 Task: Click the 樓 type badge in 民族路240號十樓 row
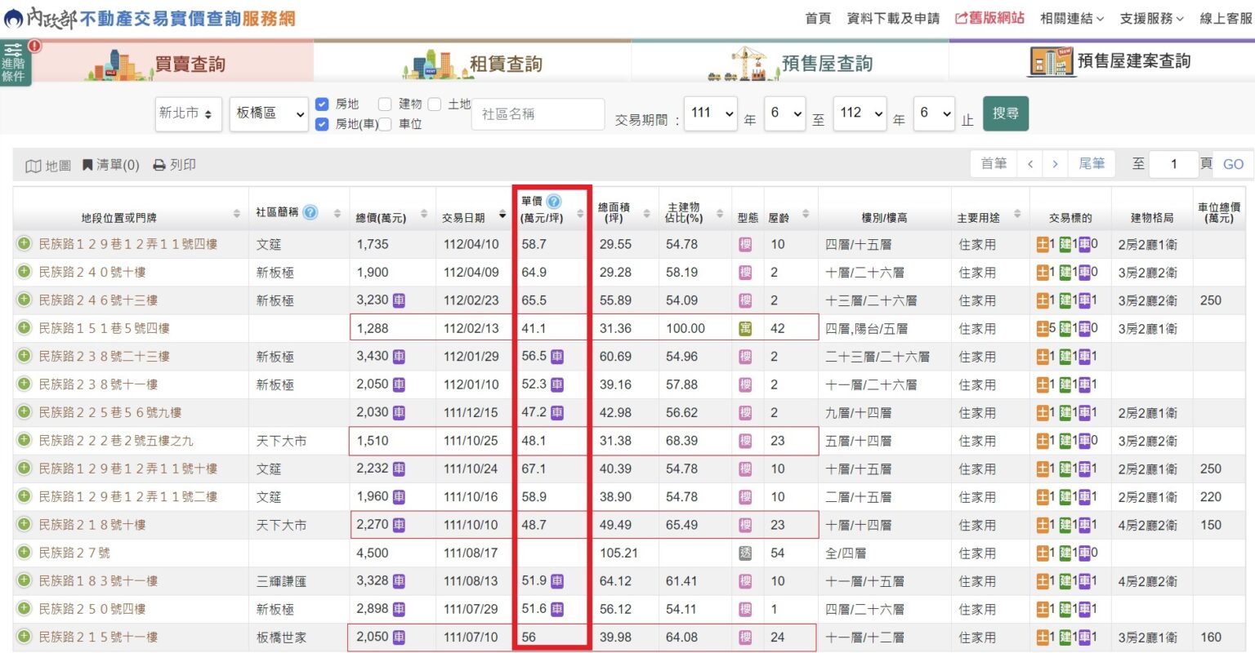pos(745,272)
